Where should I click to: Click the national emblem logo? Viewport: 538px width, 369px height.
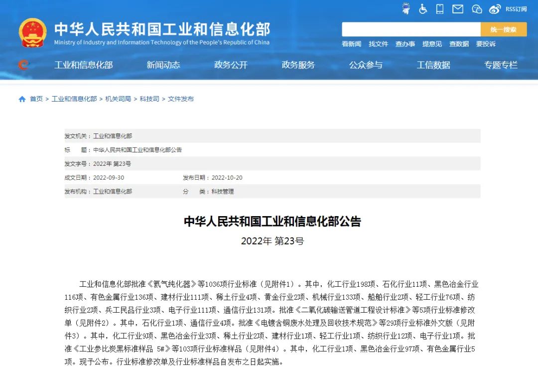(x=32, y=33)
